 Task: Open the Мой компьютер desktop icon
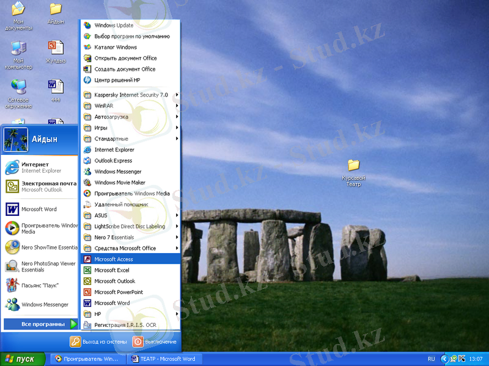[x=18, y=48]
